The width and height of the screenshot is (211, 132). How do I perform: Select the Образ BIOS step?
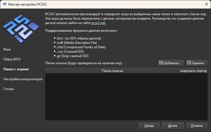point(12,59)
